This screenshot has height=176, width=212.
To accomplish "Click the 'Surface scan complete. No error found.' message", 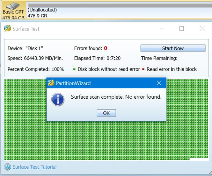I will pyautogui.click(x=116, y=97).
